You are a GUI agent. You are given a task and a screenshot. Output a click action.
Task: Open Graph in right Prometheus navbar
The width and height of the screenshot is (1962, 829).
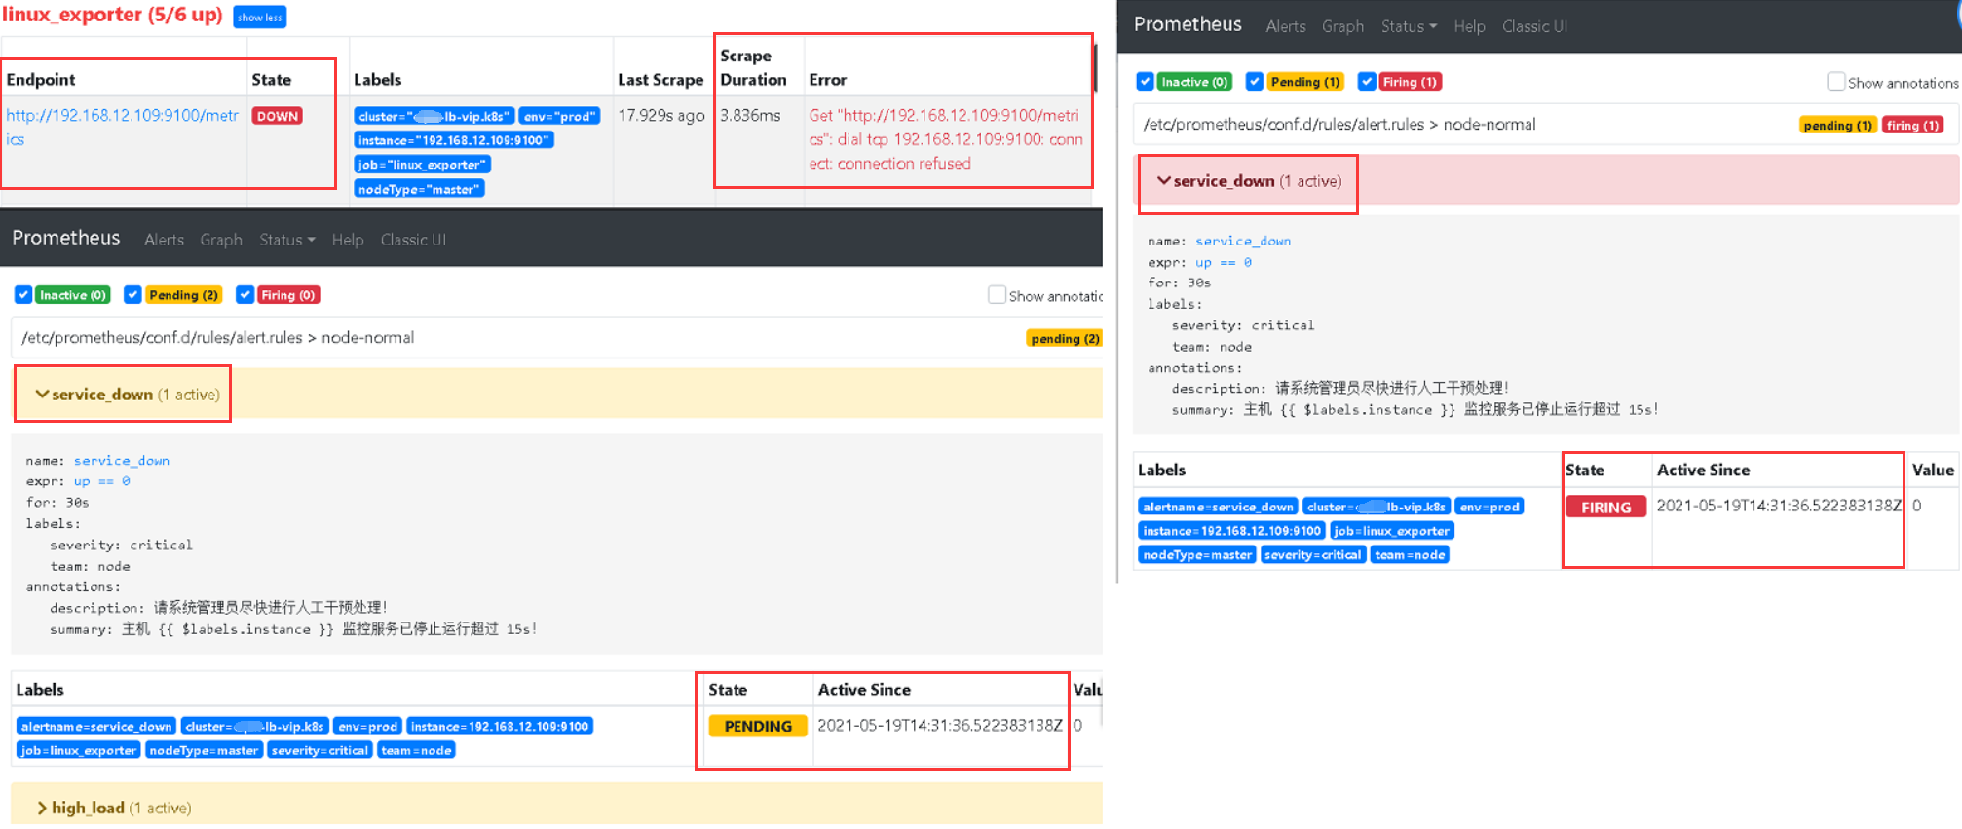coord(1342,26)
